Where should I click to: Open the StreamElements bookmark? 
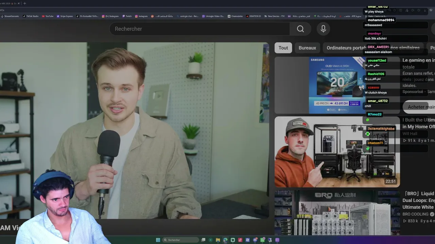(10, 16)
